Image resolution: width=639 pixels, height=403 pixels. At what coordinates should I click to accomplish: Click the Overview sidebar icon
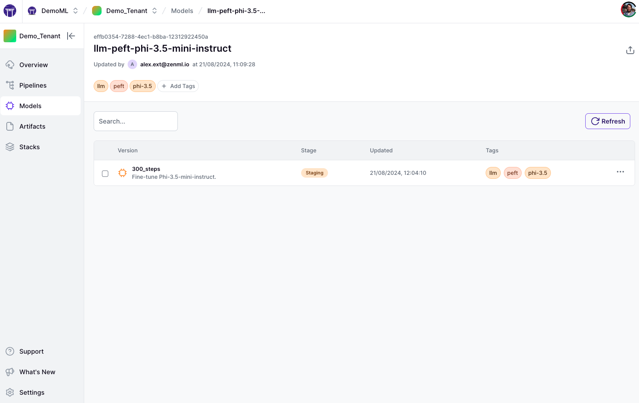point(10,64)
